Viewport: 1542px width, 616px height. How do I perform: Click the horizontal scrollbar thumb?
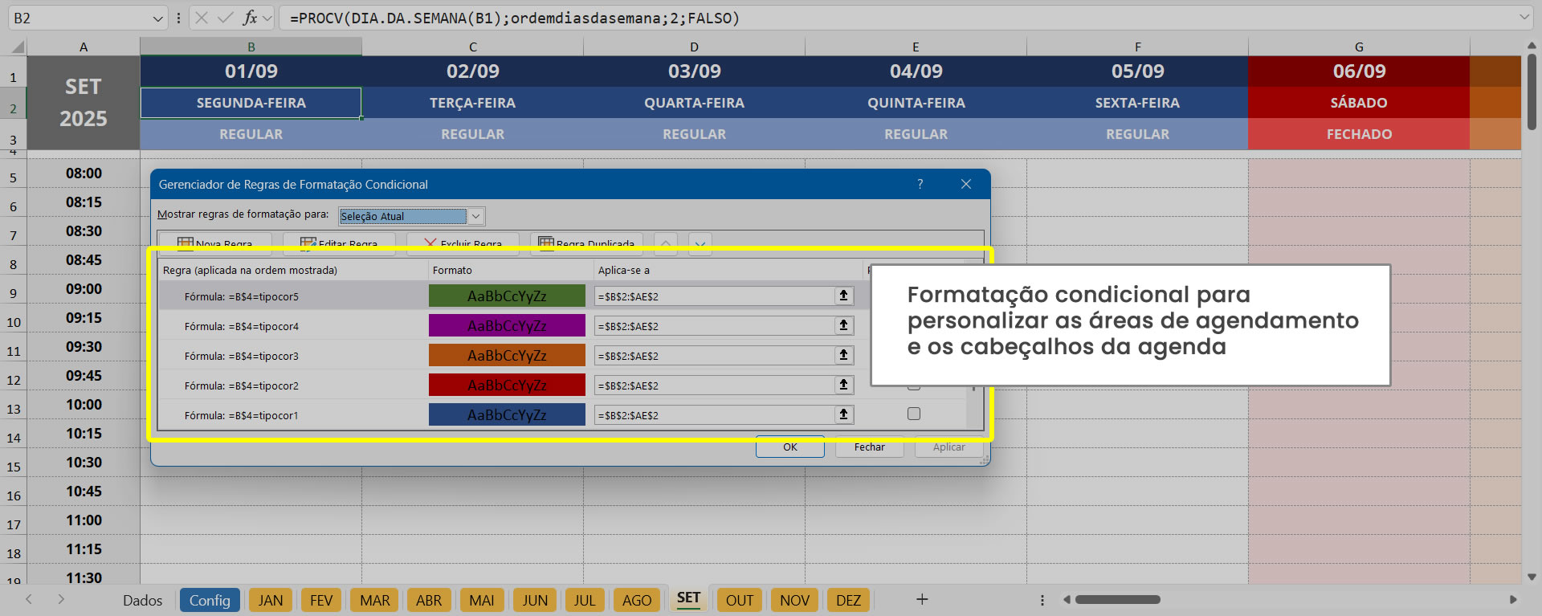1117,599
